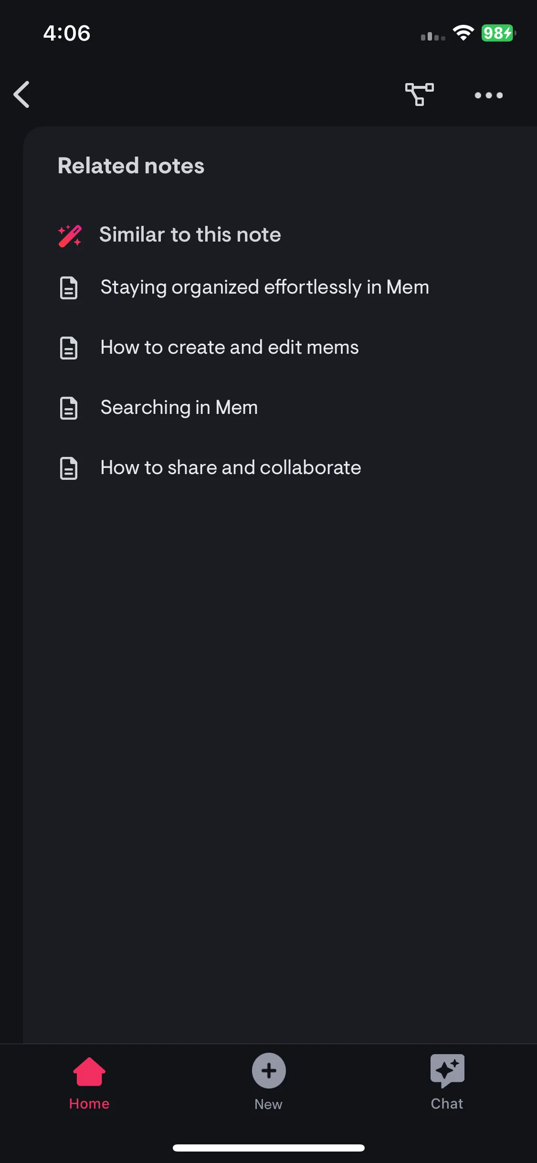Tap the back arrow icon
Image resolution: width=537 pixels, height=1163 pixels.
coord(21,95)
